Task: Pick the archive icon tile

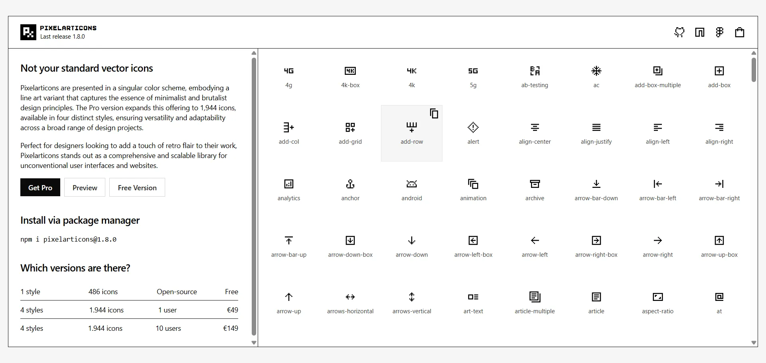Action: [535, 190]
